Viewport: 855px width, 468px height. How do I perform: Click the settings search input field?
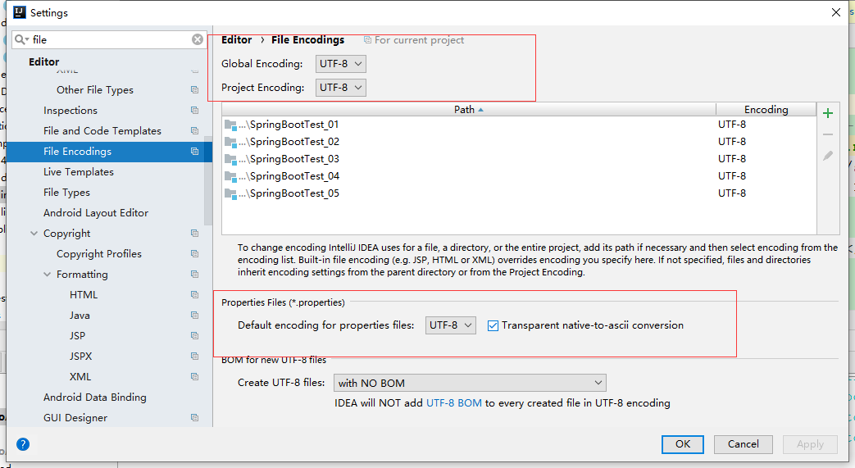111,39
